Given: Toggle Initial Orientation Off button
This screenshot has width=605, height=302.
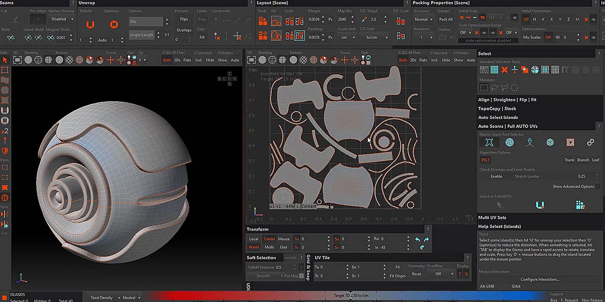Looking at the screenshot, I should point(526,19).
